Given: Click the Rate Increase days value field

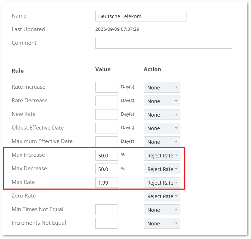Looking at the screenshot, I should click(106, 87).
